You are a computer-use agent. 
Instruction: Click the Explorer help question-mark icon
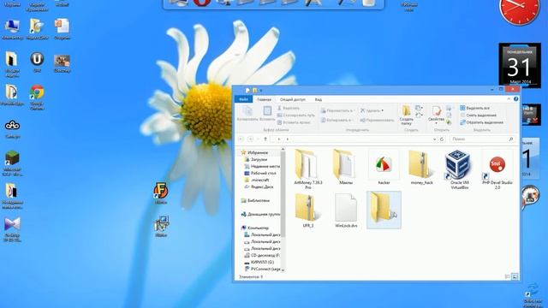tap(515, 99)
